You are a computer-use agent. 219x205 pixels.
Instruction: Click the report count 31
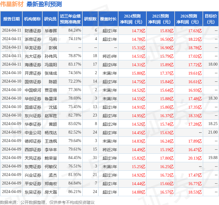click(x=95, y=158)
